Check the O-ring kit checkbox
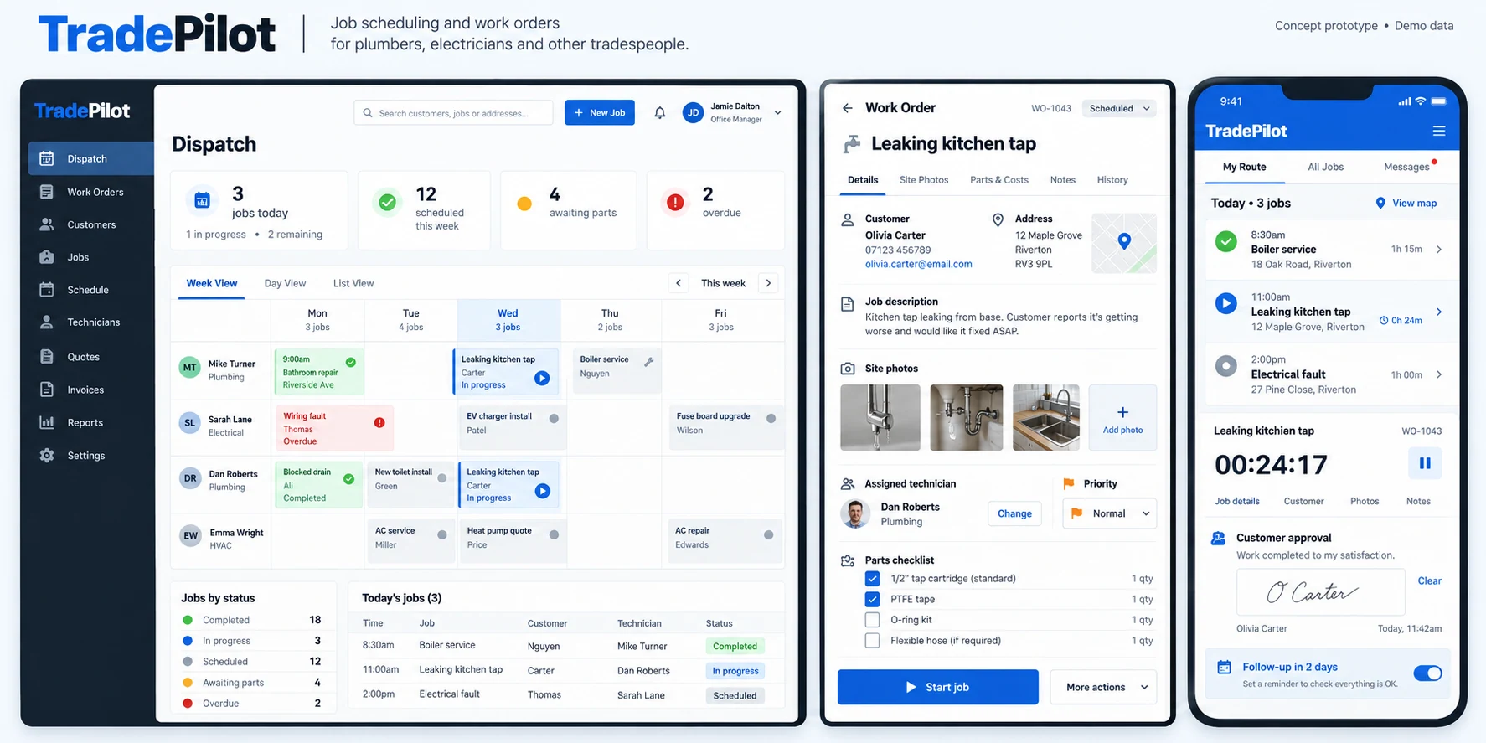 [872, 620]
